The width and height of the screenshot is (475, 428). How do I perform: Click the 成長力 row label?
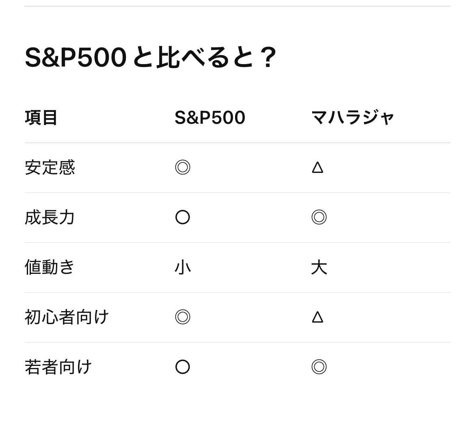pyautogui.click(x=50, y=217)
